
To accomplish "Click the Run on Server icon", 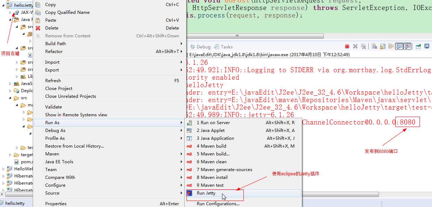I will click(190, 123).
